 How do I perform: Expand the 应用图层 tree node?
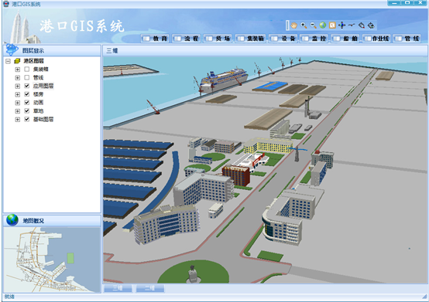click(x=18, y=86)
